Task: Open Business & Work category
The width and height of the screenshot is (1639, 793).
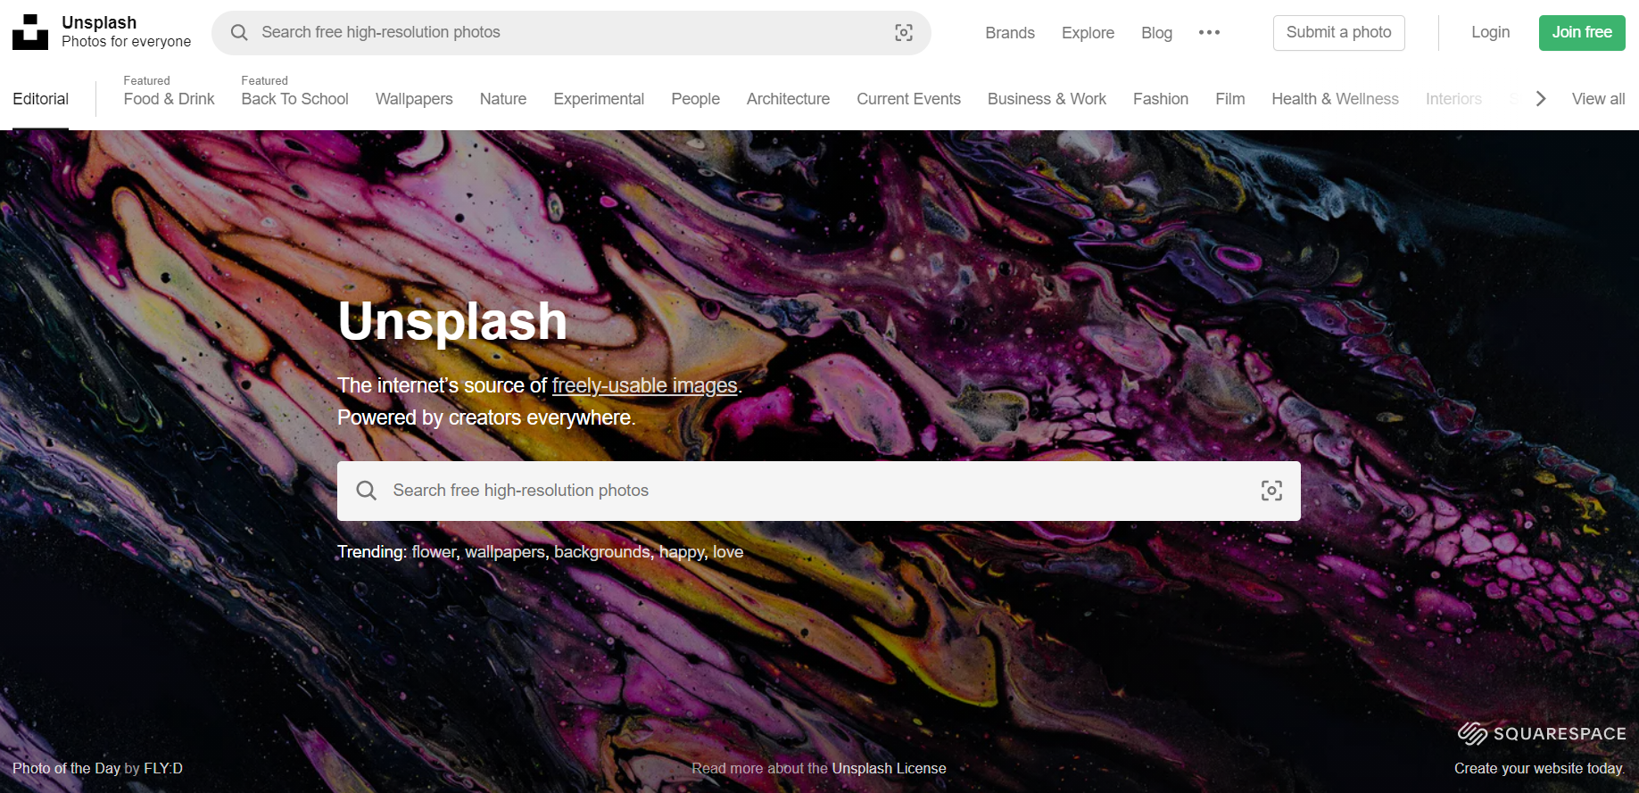Action: pos(1047,99)
